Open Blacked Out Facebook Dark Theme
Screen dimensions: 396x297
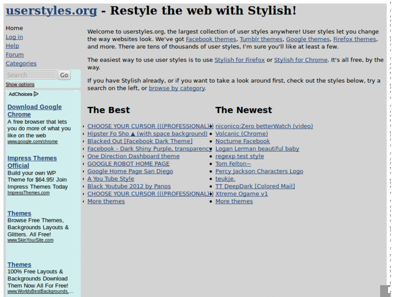pyautogui.click(x=140, y=141)
